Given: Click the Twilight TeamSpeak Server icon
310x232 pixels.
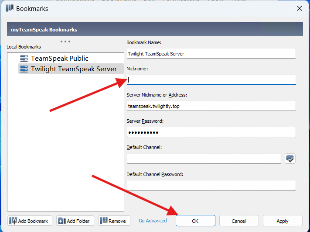Looking at the screenshot, I should [x=24, y=69].
